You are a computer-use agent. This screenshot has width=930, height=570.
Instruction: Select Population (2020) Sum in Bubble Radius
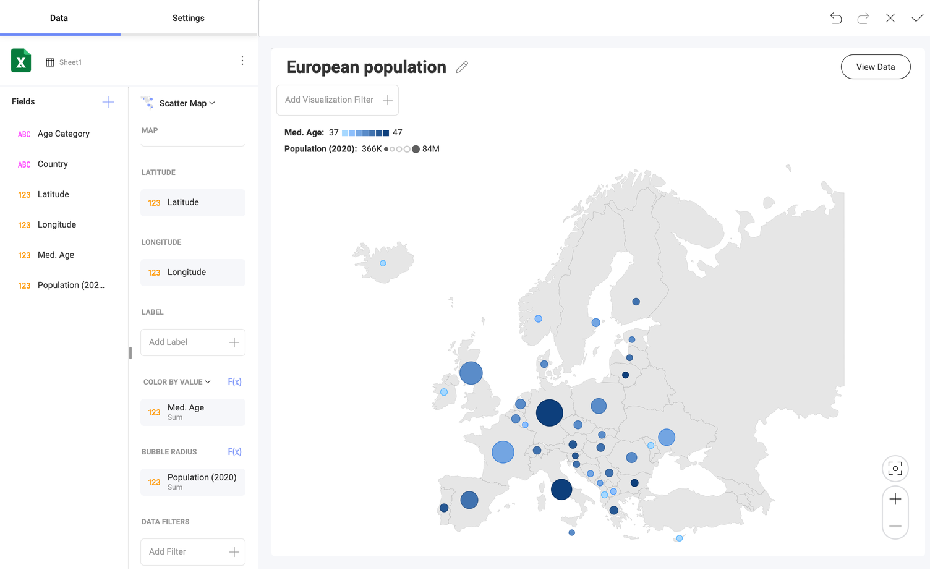pyautogui.click(x=193, y=482)
